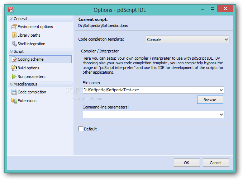Click the Miscellaneous section header label
The height and width of the screenshot is (180, 243).
pos(25,84)
